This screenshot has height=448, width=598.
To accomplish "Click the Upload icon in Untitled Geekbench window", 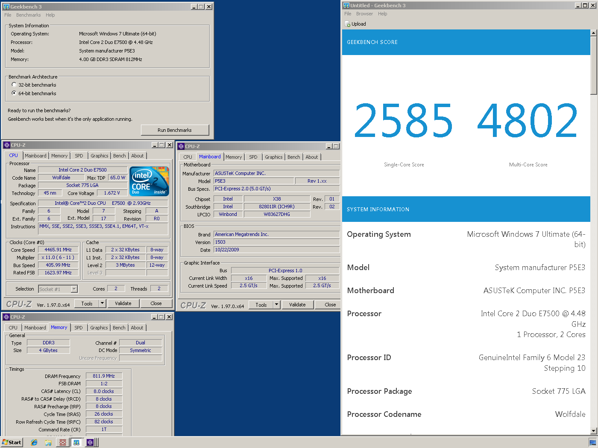I will [x=348, y=24].
